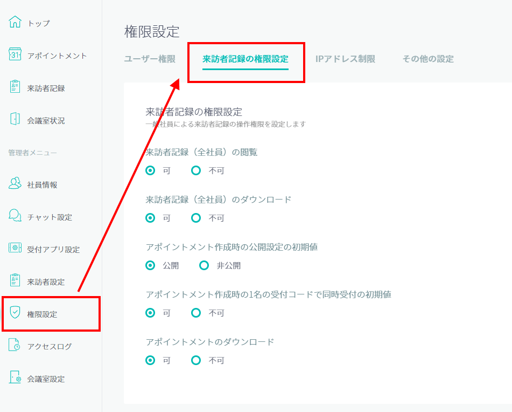Click the 会議室設定 door gear icon
512x412 pixels.
[15, 377]
